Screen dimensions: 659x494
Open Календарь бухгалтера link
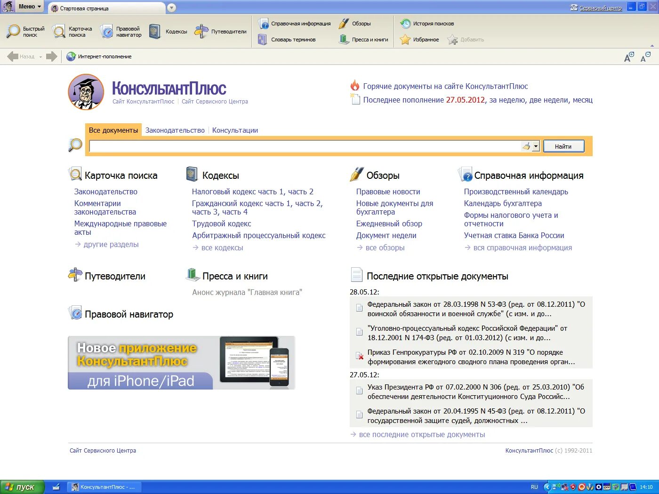click(503, 203)
